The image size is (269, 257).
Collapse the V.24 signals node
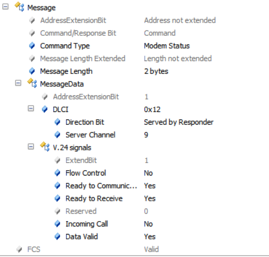click(31, 147)
